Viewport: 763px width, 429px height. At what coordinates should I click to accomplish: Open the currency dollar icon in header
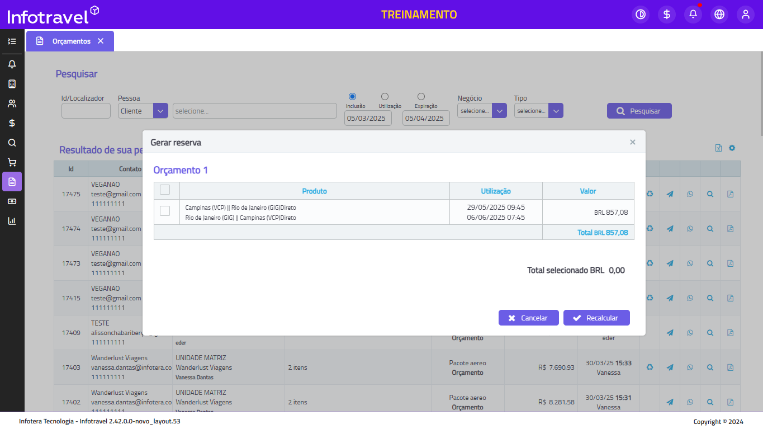click(x=667, y=15)
